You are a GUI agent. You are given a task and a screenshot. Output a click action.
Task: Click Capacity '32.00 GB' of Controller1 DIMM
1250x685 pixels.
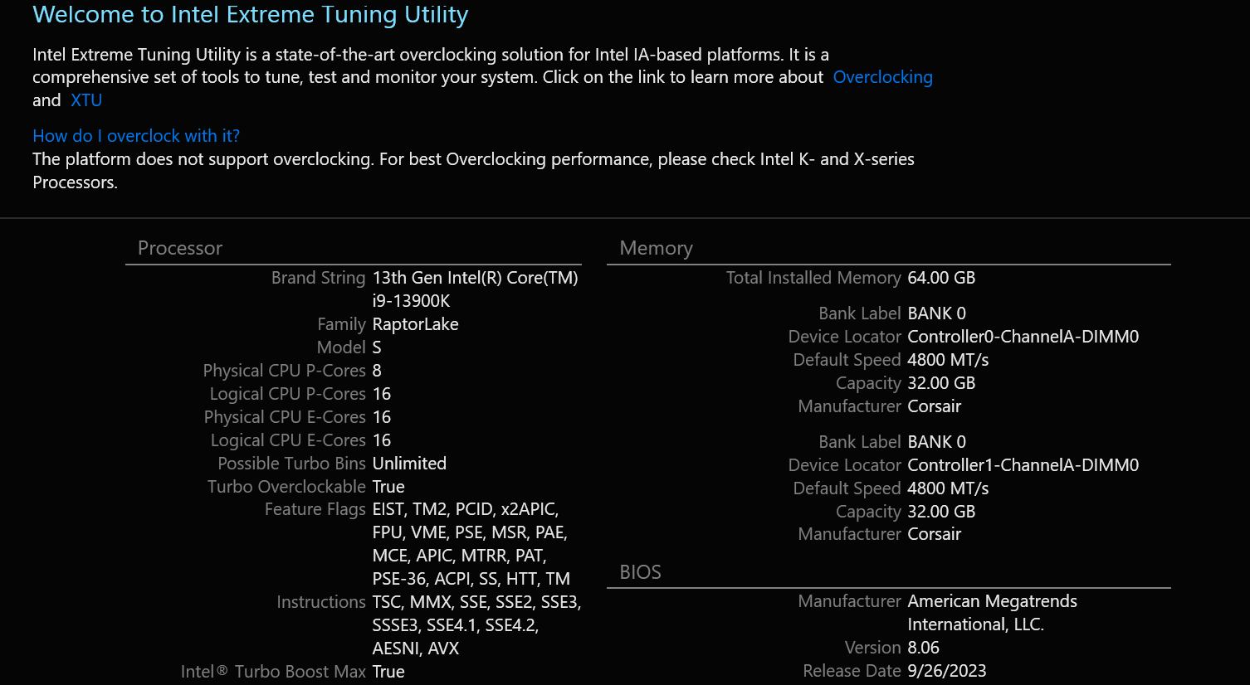pos(941,512)
